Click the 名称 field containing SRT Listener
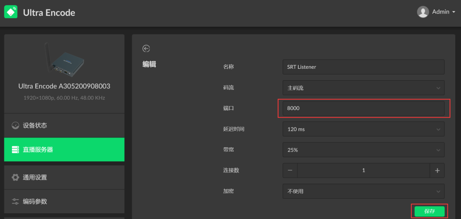The height and width of the screenshot is (219, 461). click(x=363, y=67)
